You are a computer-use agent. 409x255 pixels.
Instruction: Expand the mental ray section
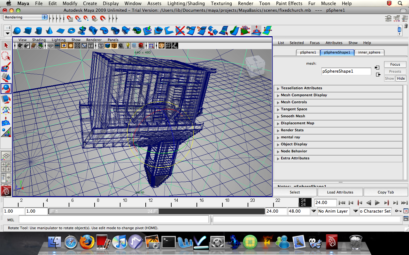click(338, 137)
